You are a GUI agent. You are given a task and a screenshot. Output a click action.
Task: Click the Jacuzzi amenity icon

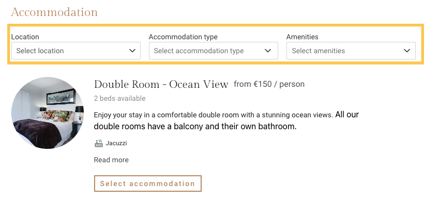pyautogui.click(x=99, y=143)
